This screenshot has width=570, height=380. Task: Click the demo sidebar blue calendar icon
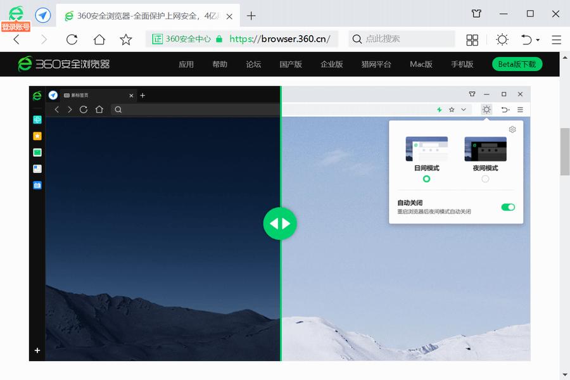tap(37, 185)
